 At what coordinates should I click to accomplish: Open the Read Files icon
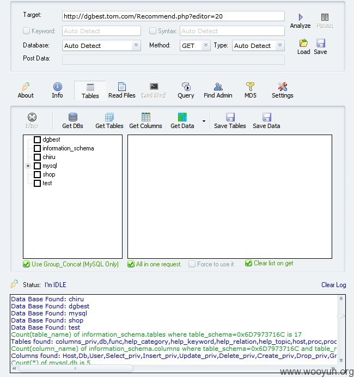[x=122, y=86]
